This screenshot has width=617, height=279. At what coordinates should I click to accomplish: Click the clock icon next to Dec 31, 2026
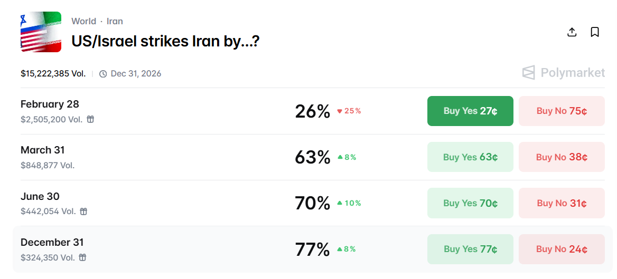click(103, 74)
